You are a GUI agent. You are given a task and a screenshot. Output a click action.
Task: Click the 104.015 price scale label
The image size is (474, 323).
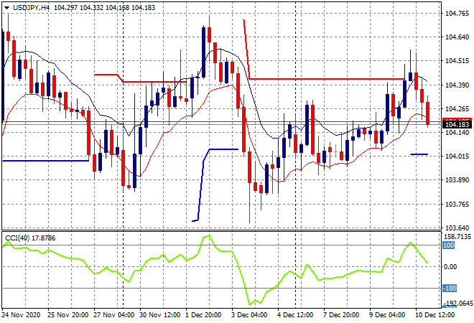(457, 156)
